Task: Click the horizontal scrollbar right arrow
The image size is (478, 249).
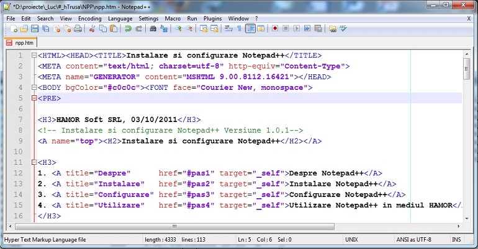Action: [x=459, y=227]
